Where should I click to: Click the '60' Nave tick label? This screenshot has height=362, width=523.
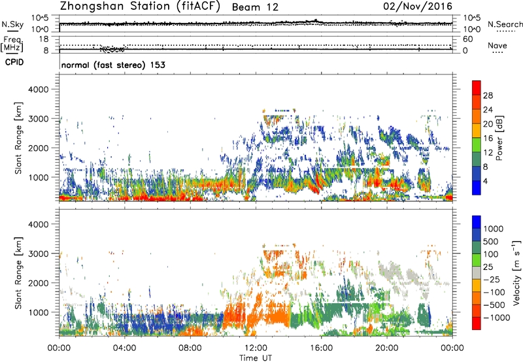(467, 39)
